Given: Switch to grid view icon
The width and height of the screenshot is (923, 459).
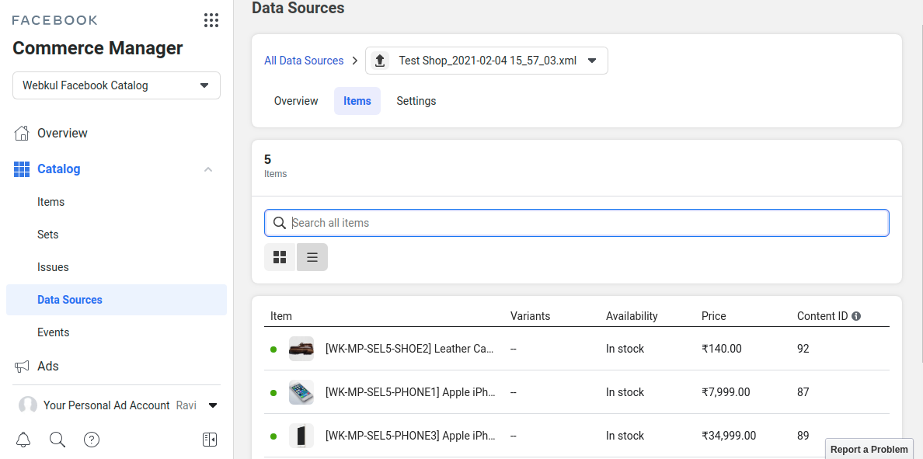Looking at the screenshot, I should click(x=280, y=257).
